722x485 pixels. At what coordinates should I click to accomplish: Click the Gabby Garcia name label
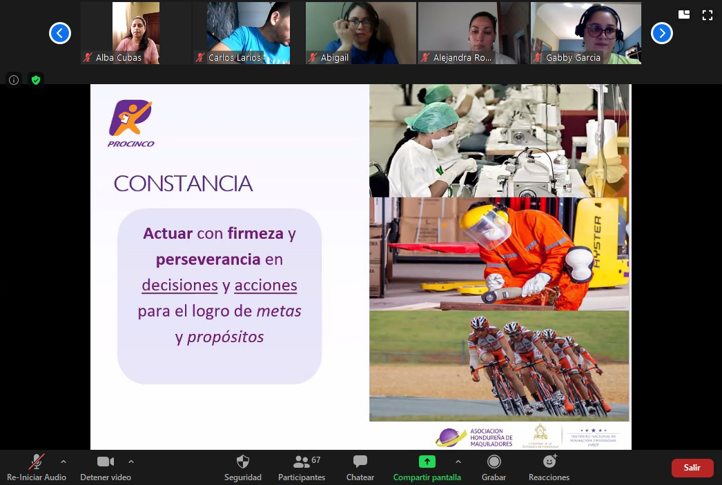[x=573, y=57]
